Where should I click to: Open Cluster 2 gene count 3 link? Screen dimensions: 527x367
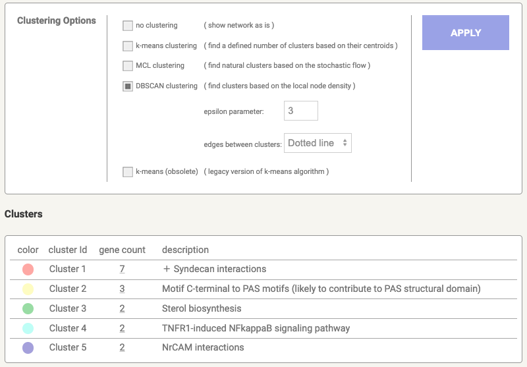pos(122,289)
